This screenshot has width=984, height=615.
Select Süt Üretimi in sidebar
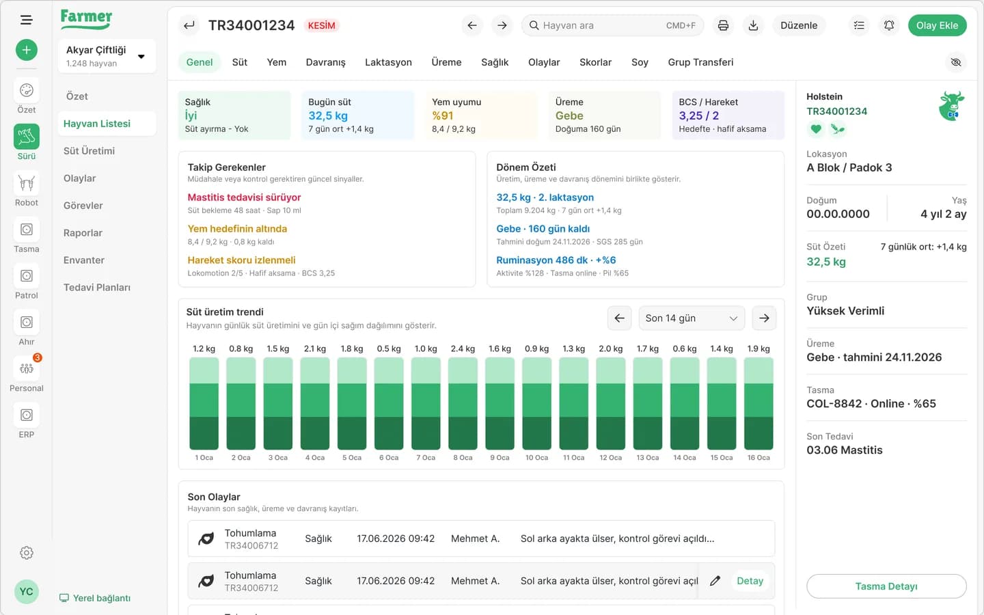pyautogui.click(x=89, y=151)
